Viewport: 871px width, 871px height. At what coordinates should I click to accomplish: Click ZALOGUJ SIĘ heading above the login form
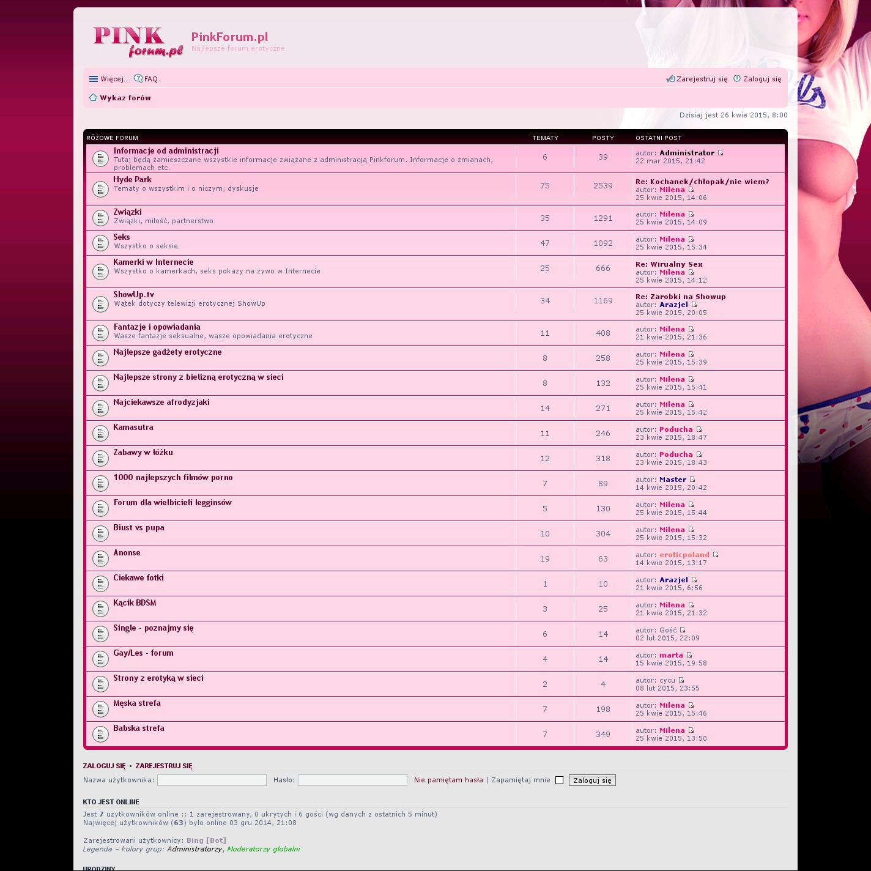pyautogui.click(x=104, y=766)
